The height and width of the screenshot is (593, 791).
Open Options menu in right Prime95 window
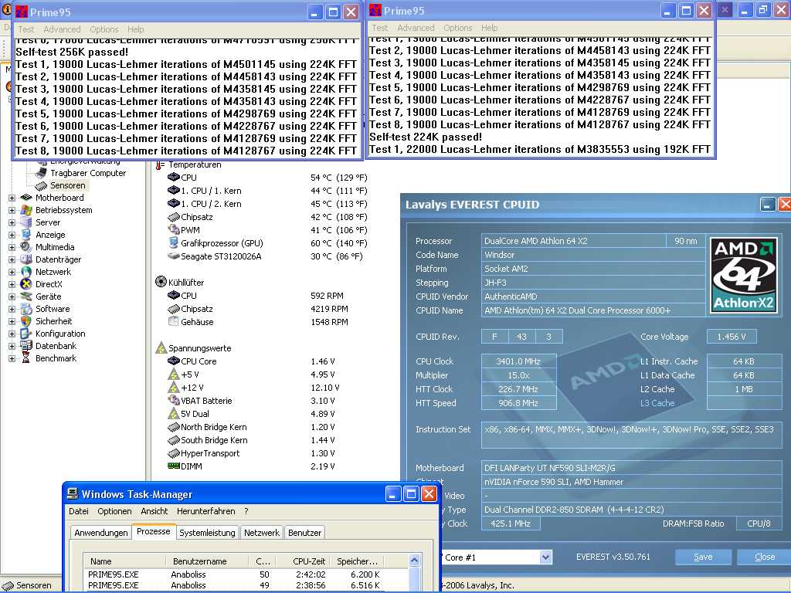[458, 28]
